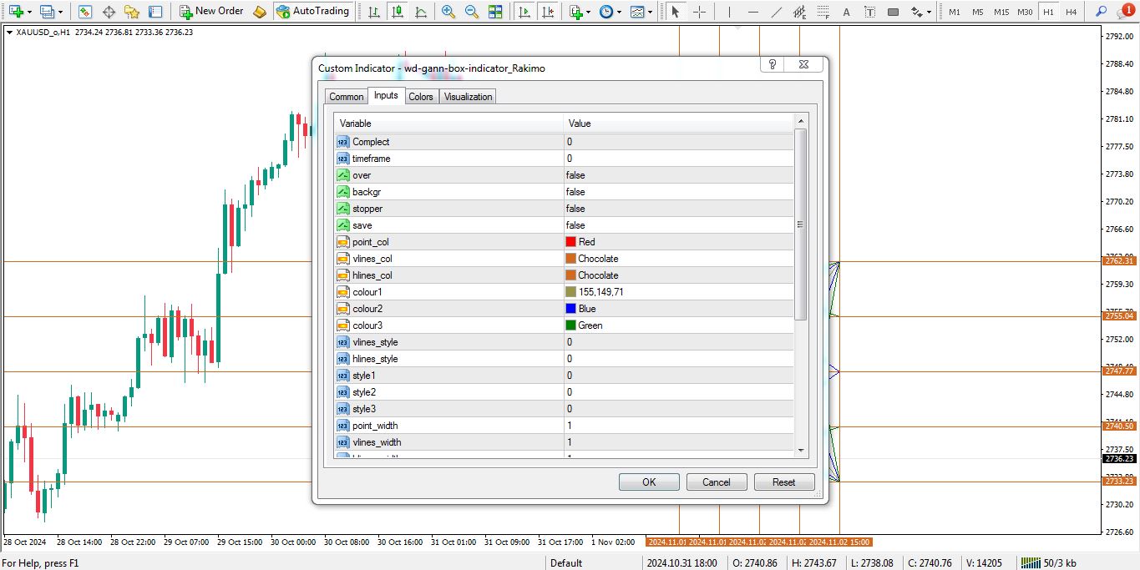
Task: Toggle the AutoTrading button
Action: [x=312, y=12]
